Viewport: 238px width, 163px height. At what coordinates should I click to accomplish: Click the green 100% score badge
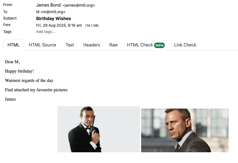[159, 45]
